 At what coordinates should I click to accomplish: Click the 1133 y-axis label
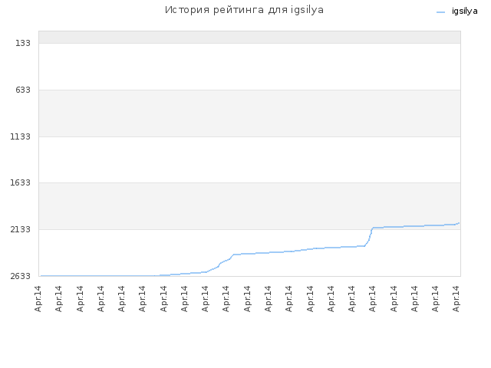coord(21,136)
